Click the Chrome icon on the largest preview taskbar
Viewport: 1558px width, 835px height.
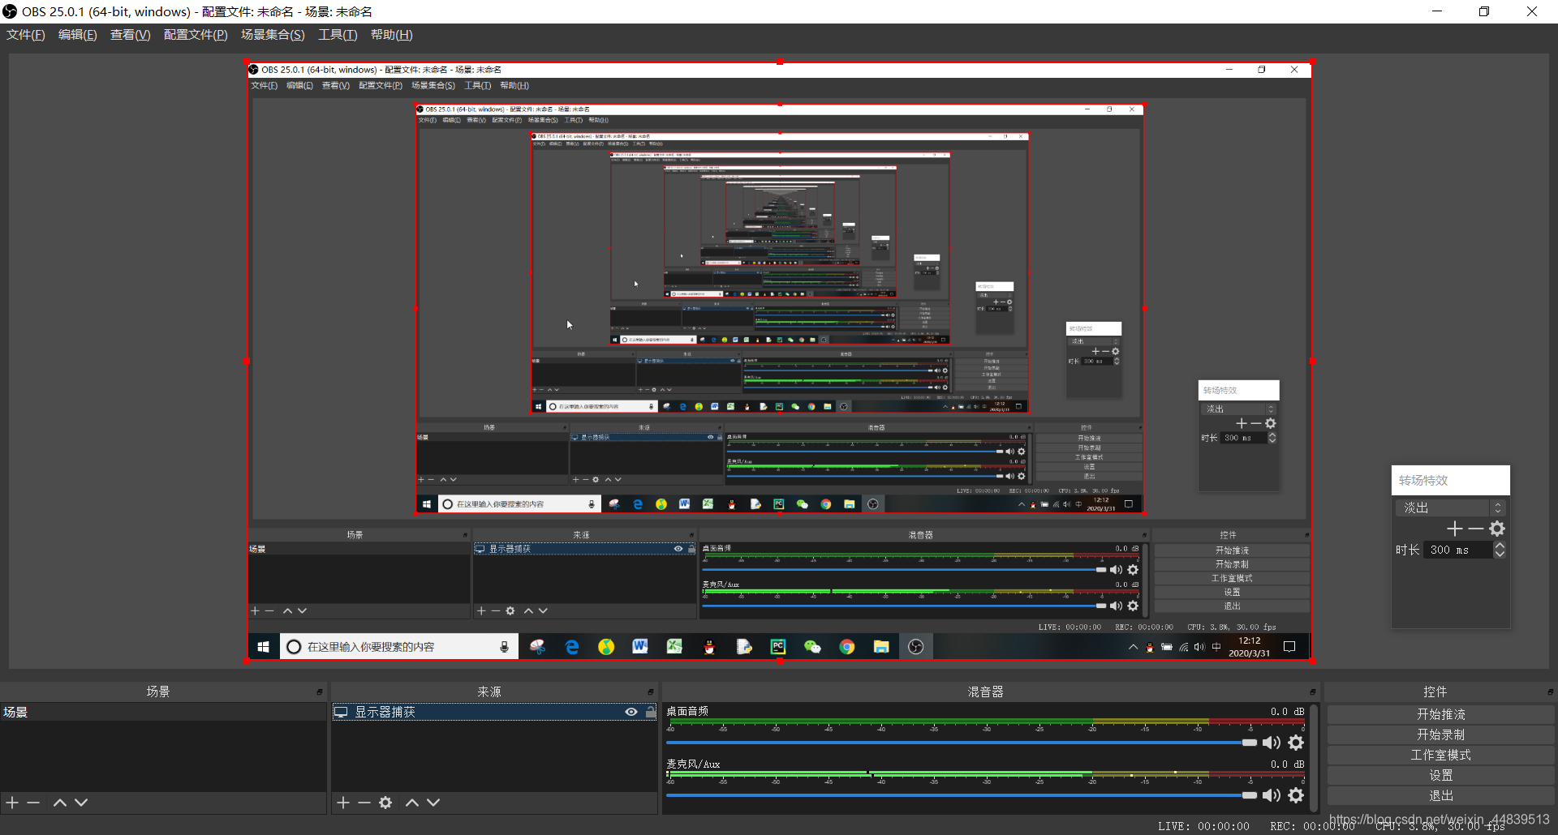pos(847,647)
